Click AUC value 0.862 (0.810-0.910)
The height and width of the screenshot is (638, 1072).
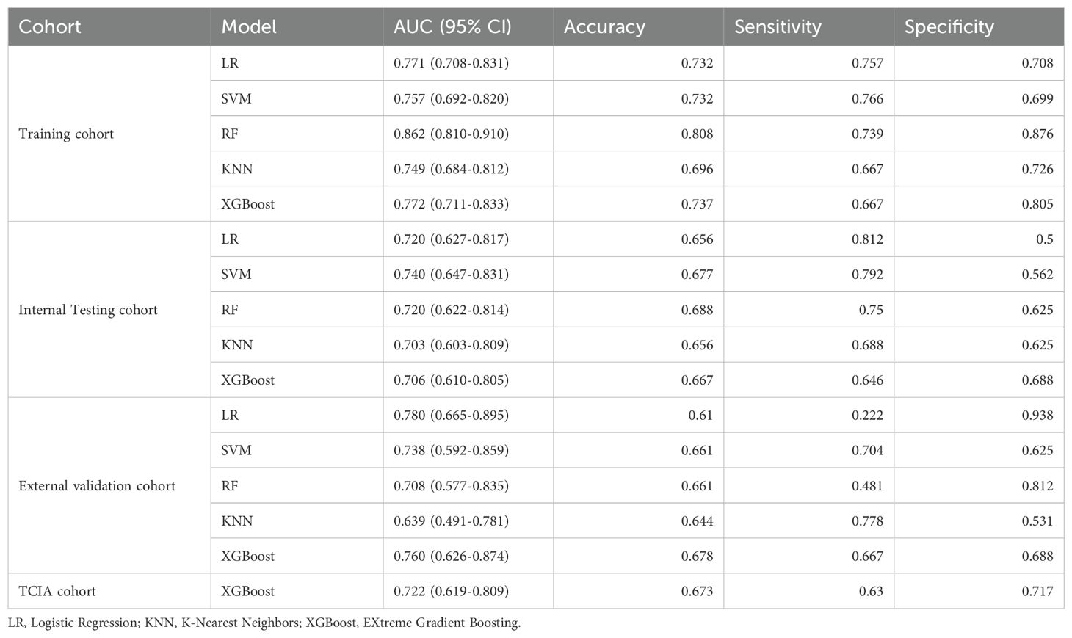pos(451,134)
